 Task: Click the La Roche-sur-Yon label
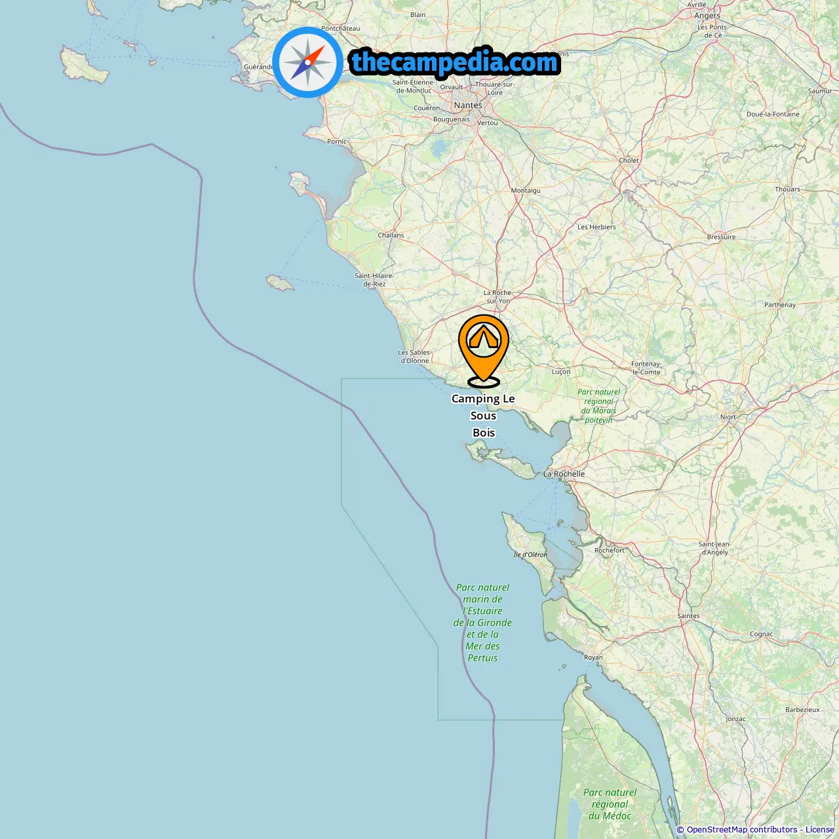[498, 297]
